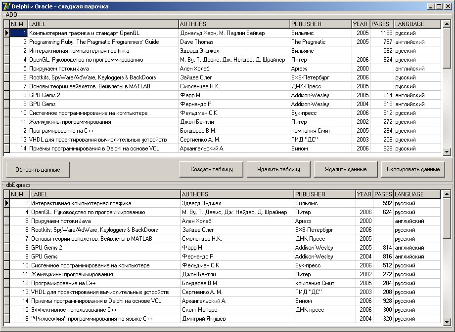Click "Обновить данные" button

pyautogui.click(x=38, y=170)
